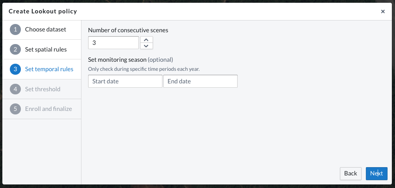The image size is (395, 188).
Task: Click the Back button
Action: pyautogui.click(x=351, y=173)
